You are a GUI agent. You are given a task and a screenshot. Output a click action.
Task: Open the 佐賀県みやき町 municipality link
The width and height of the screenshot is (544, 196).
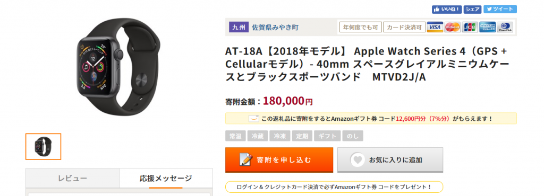tap(275, 27)
